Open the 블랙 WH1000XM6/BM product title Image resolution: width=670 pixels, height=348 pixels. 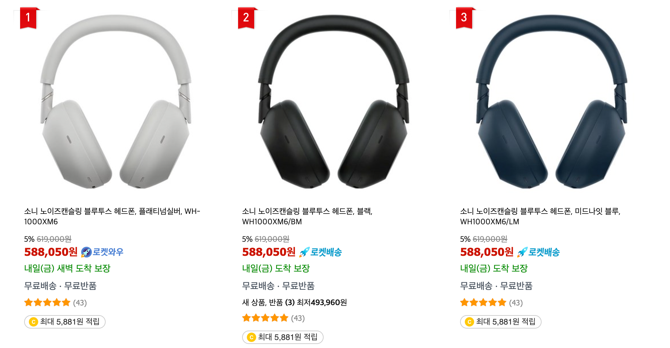point(307,216)
